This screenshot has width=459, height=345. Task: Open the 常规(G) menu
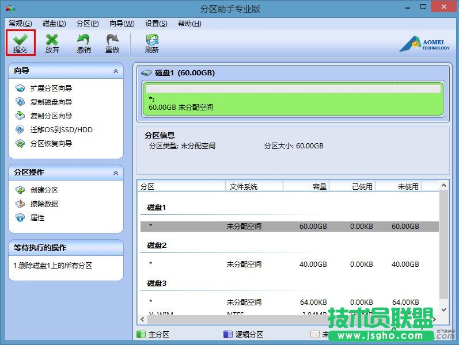click(x=20, y=24)
